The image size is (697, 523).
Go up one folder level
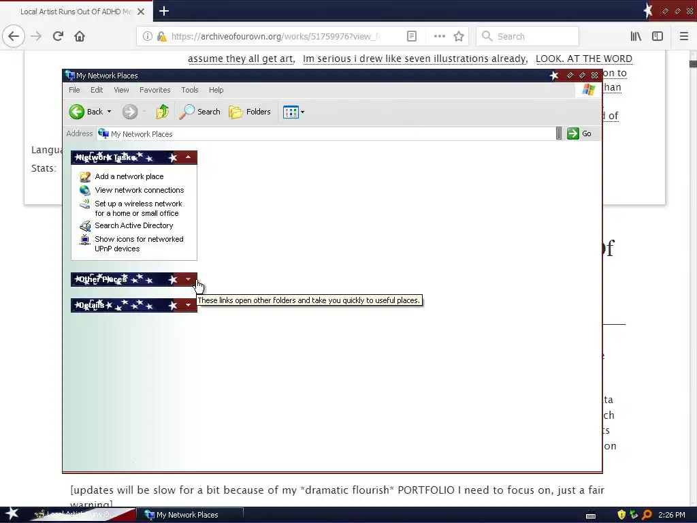click(x=162, y=112)
